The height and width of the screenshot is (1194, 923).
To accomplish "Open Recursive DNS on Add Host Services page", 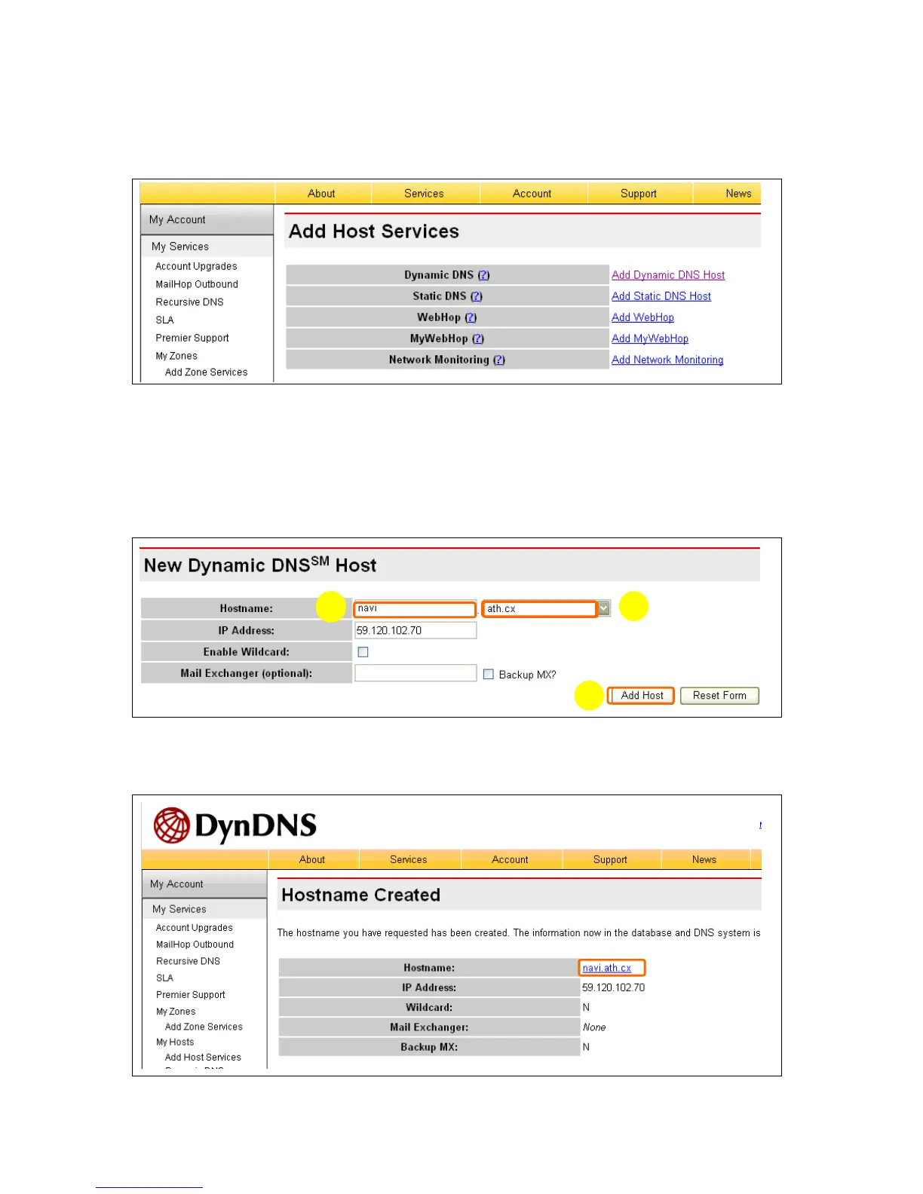I will point(189,302).
